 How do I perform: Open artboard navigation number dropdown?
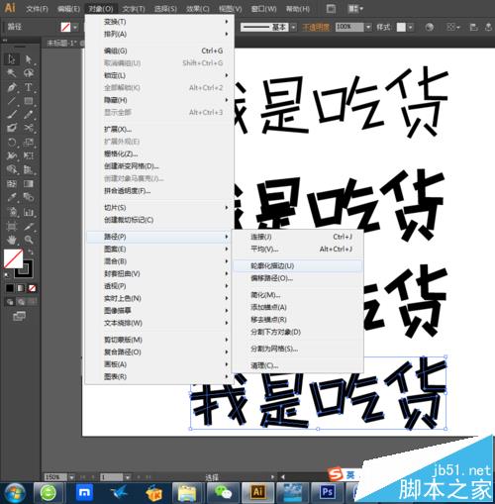pos(128,477)
